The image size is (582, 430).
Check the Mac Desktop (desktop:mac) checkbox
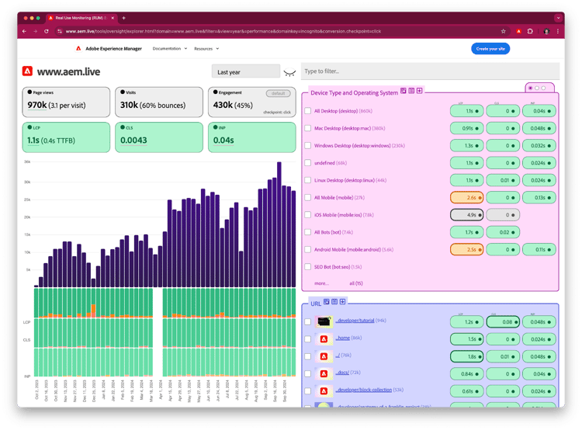(x=308, y=128)
